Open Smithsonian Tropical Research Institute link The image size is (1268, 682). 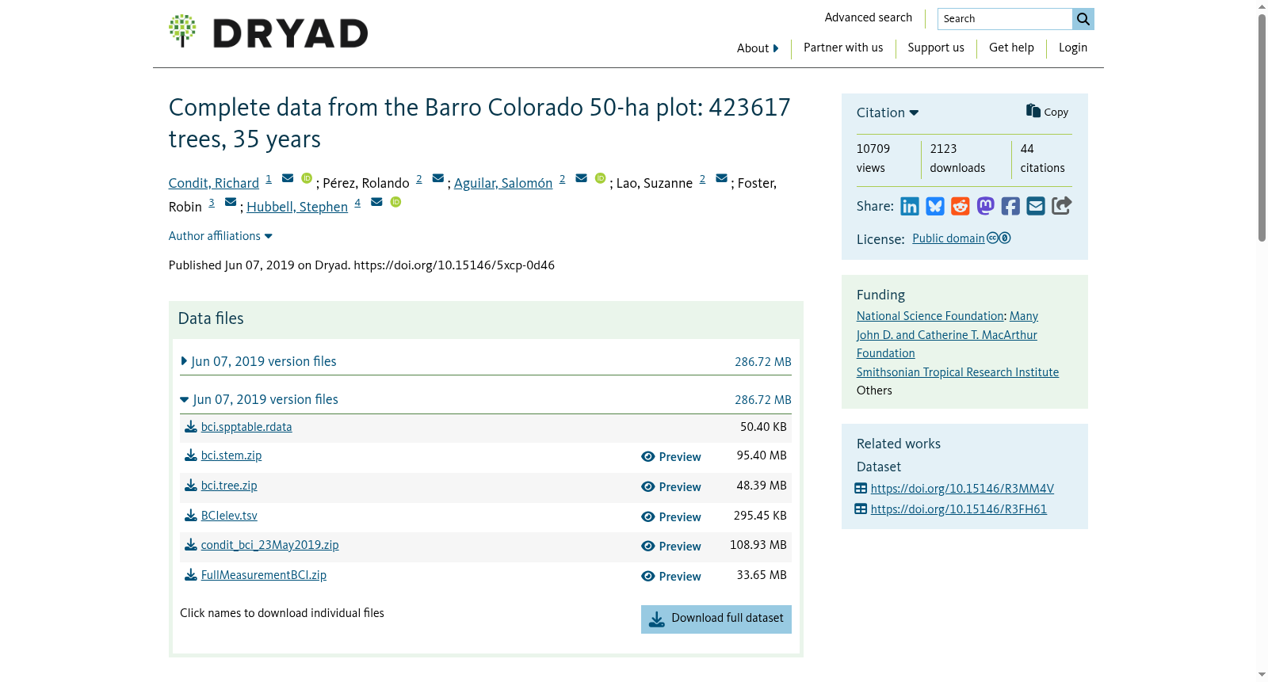click(957, 372)
